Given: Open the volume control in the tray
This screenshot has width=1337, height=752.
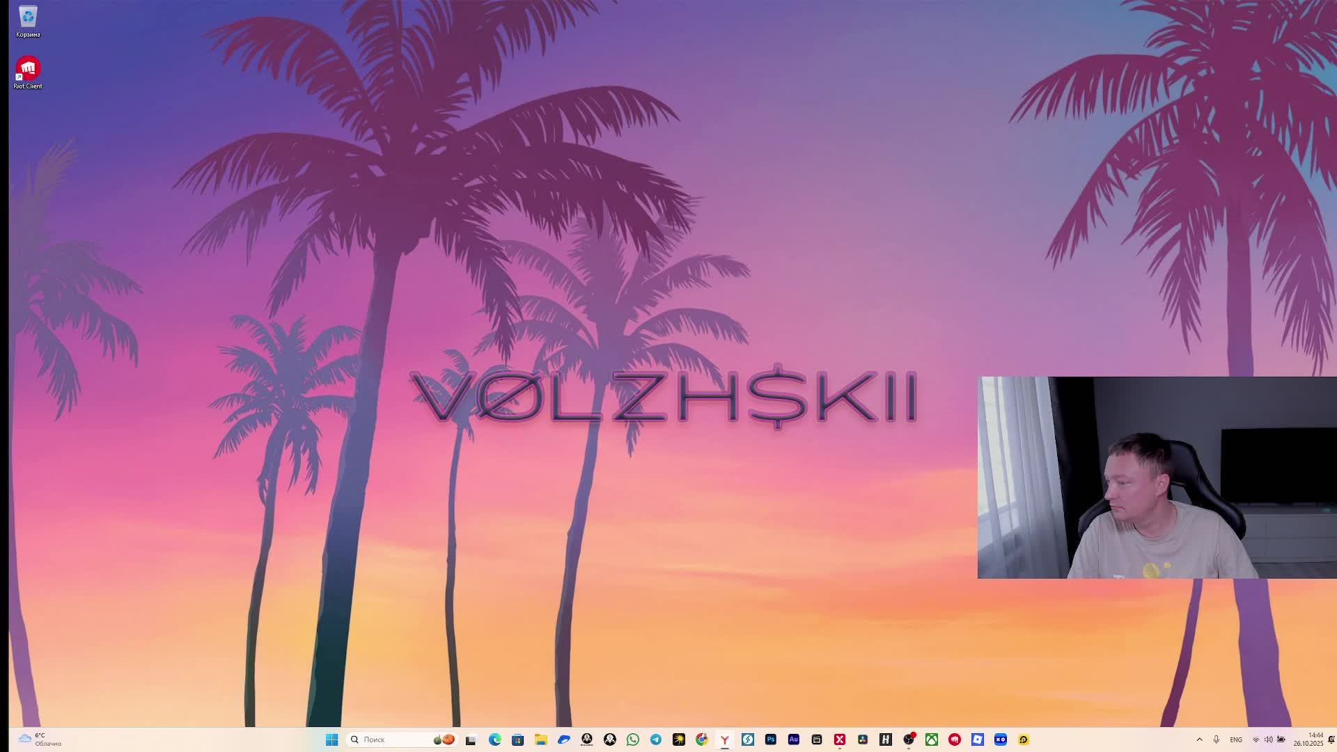Looking at the screenshot, I should 1269,739.
